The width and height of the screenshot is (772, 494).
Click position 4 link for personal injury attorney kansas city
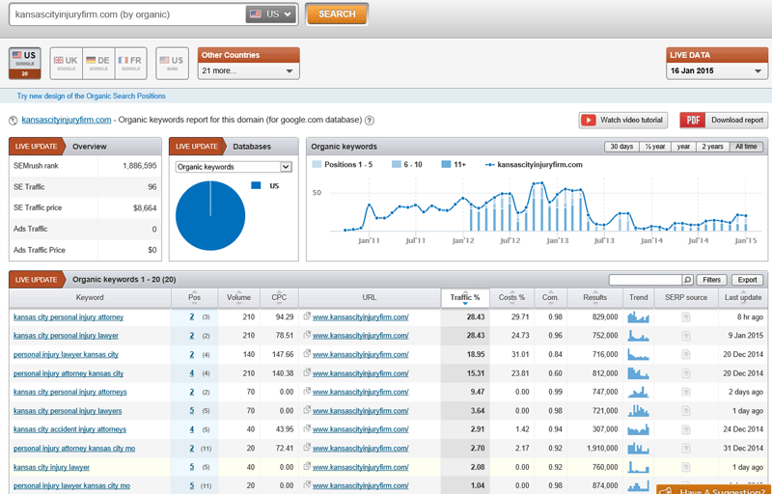coord(192,373)
